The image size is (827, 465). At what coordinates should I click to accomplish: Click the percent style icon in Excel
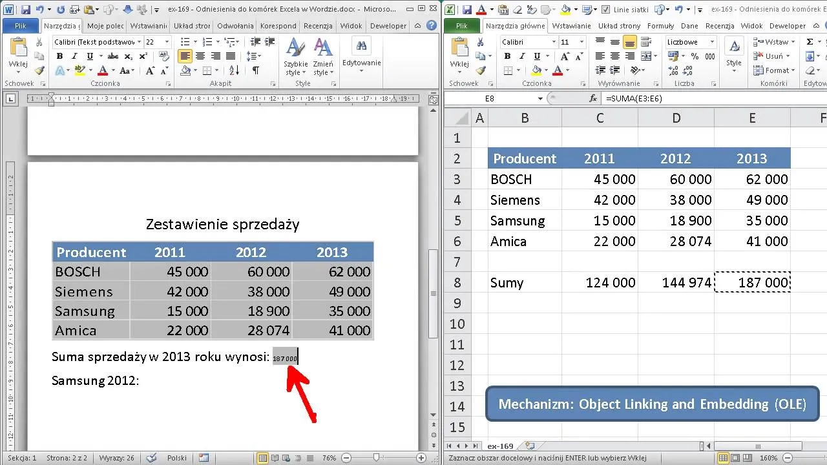click(x=695, y=56)
